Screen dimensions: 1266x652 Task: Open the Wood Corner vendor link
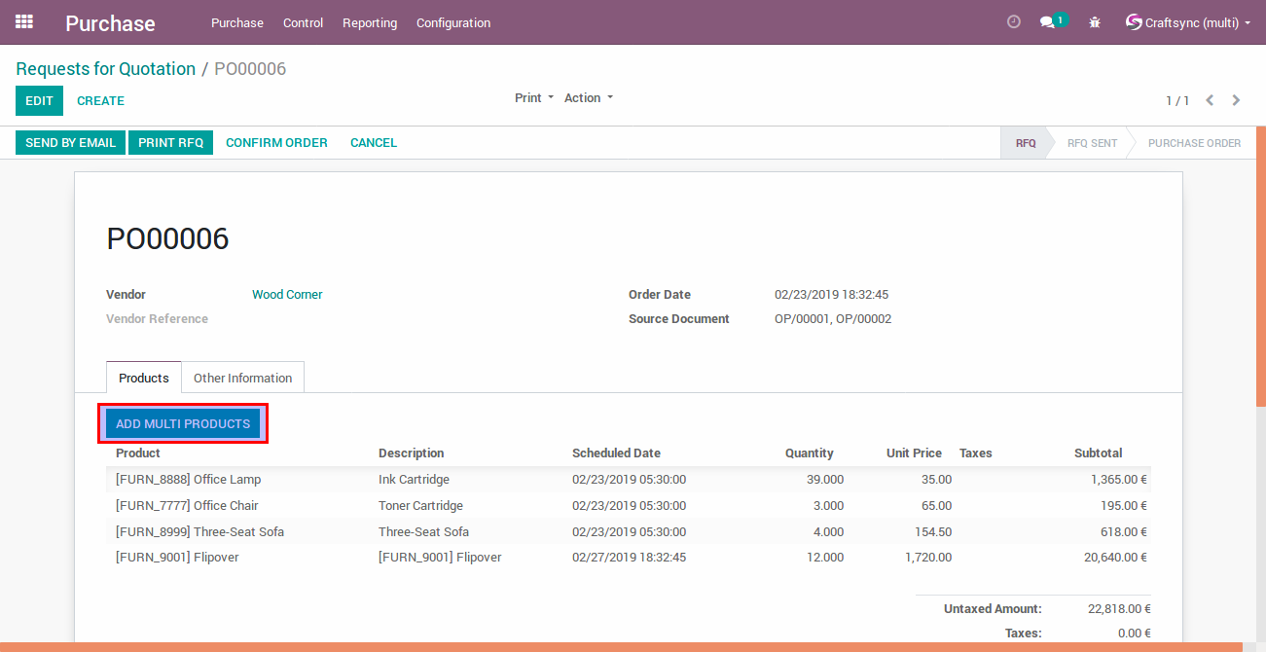click(x=287, y=294)
